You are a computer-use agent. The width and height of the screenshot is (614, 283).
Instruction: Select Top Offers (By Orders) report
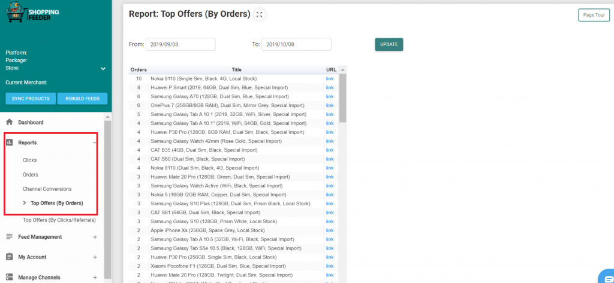(56, 203)
